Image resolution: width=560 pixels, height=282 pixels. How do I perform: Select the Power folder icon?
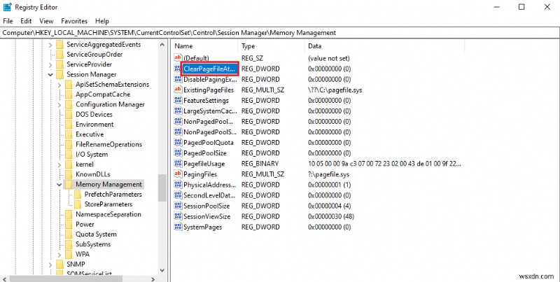(x=69, y=224)
